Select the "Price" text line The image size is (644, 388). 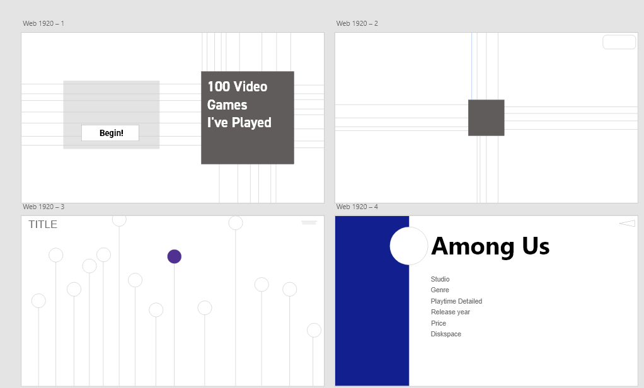[x=438, y=323]
